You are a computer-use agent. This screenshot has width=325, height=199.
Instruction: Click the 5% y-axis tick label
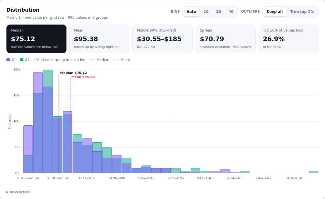pyautogui.click(x=17, y=147)
